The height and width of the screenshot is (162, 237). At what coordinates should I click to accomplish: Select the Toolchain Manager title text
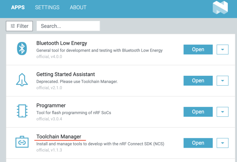[x=59, y=137]
